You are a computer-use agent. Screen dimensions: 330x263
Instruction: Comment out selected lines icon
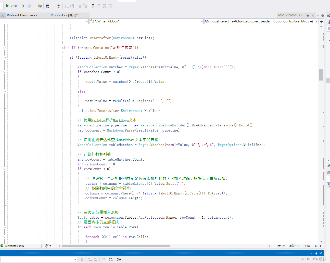pyautogui.click(x=80, y=6)
